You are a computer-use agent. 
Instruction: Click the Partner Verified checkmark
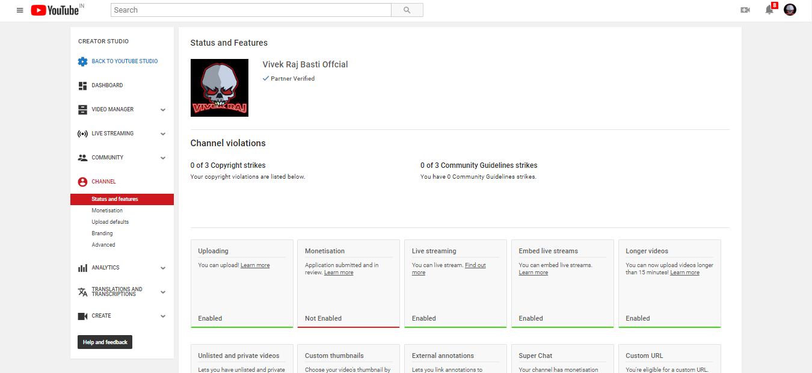pyautogui.click(x=266, y=78)
